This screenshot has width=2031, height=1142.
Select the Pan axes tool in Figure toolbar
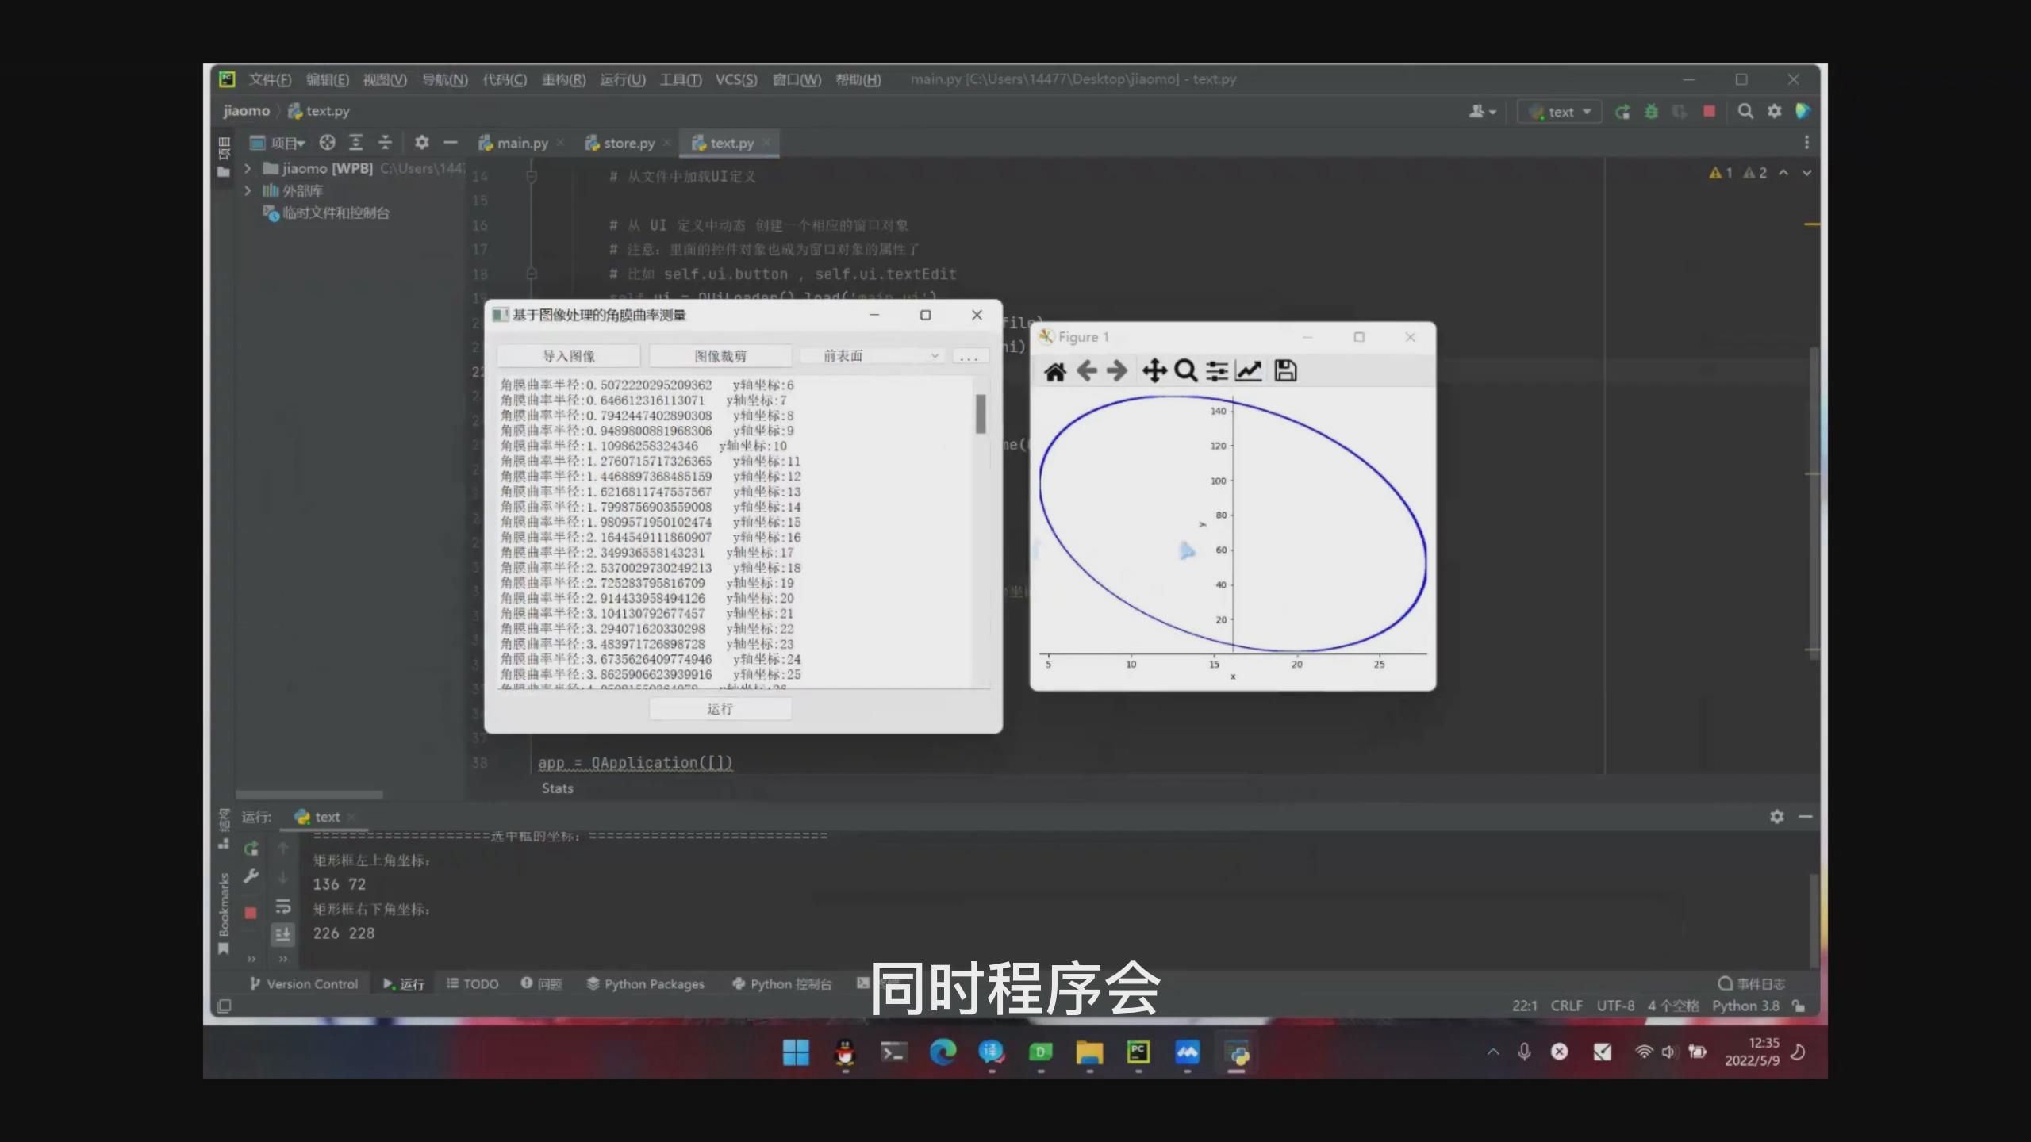pos(1154,371)
